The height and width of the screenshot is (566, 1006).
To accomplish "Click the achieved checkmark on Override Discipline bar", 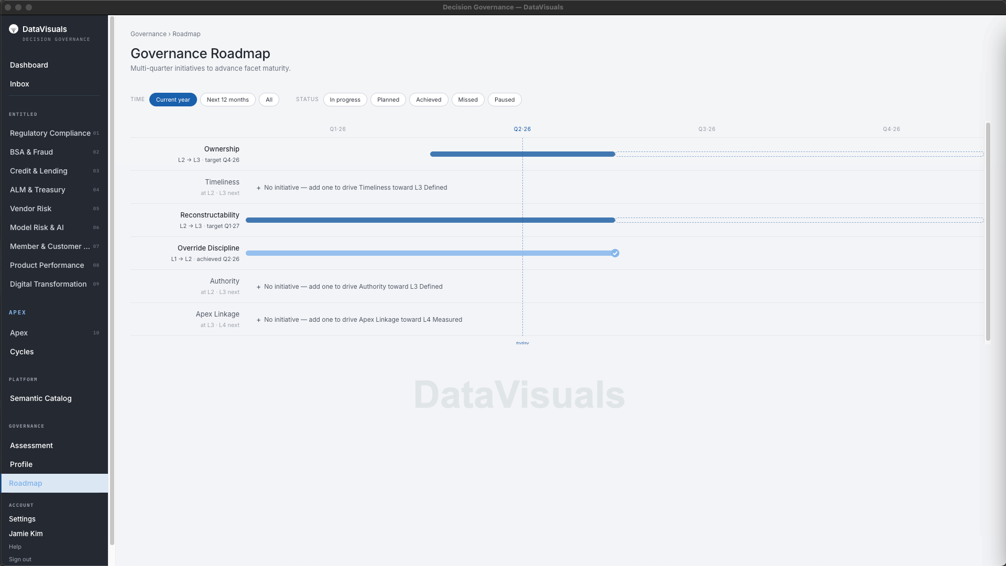I will (x=615, y=253).
